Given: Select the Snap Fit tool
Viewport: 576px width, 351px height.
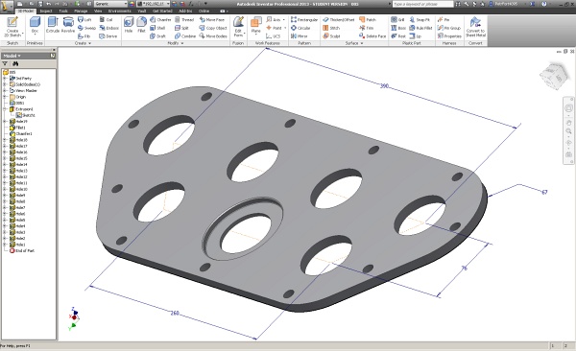Looking at the screenshot, I should tap(420, 19).
